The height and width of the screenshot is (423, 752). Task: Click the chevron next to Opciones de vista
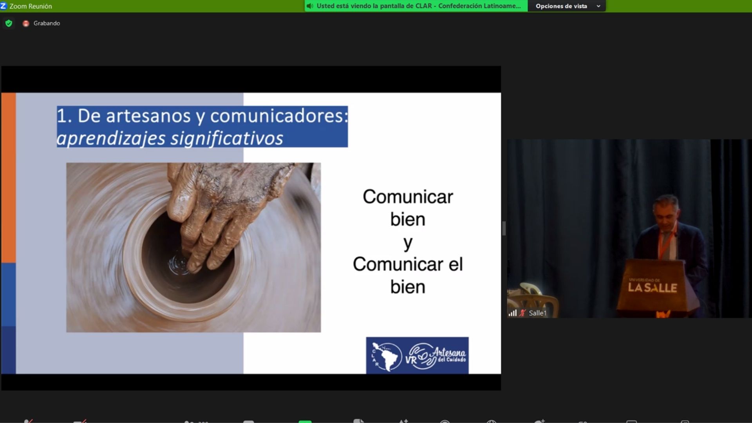[598, 6]
